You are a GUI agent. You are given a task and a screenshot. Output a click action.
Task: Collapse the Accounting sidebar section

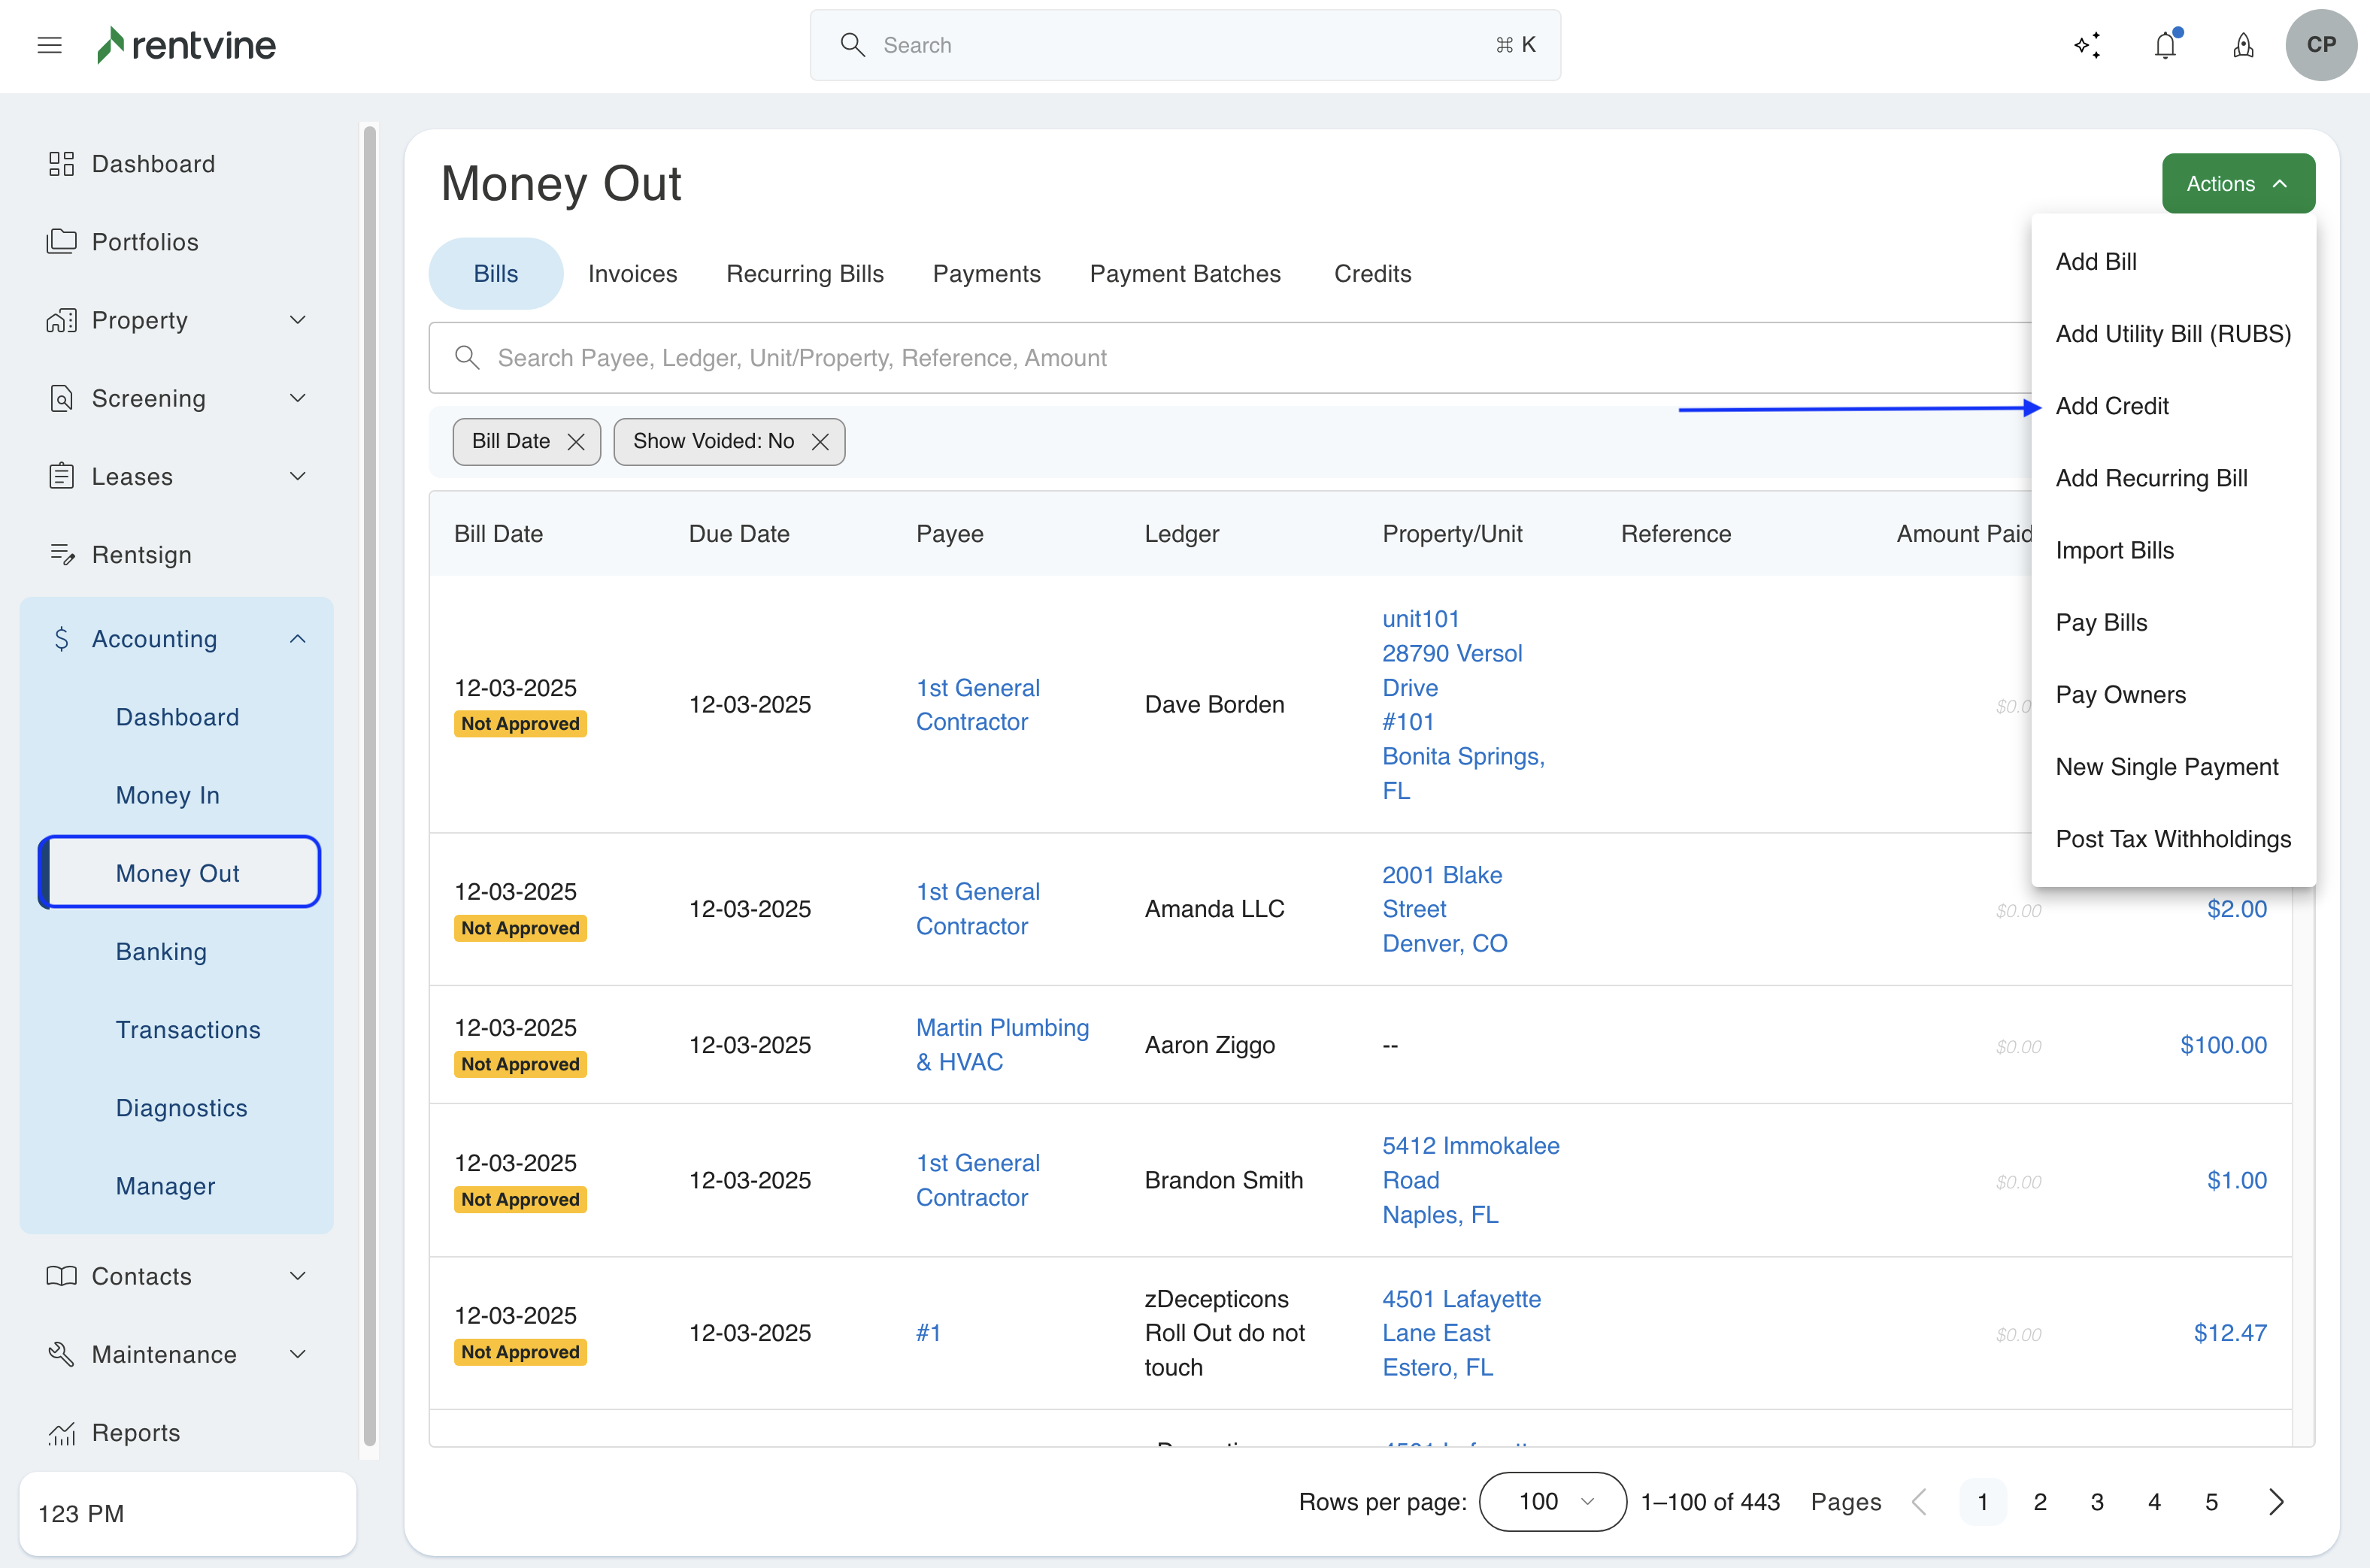point(298,639)
